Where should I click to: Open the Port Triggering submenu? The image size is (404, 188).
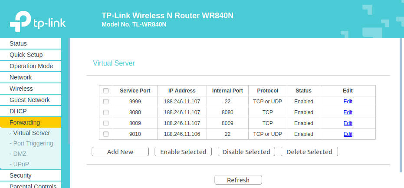coord(31,143)
